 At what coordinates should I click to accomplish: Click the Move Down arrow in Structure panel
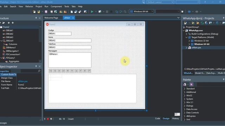[x=13, y=23]
